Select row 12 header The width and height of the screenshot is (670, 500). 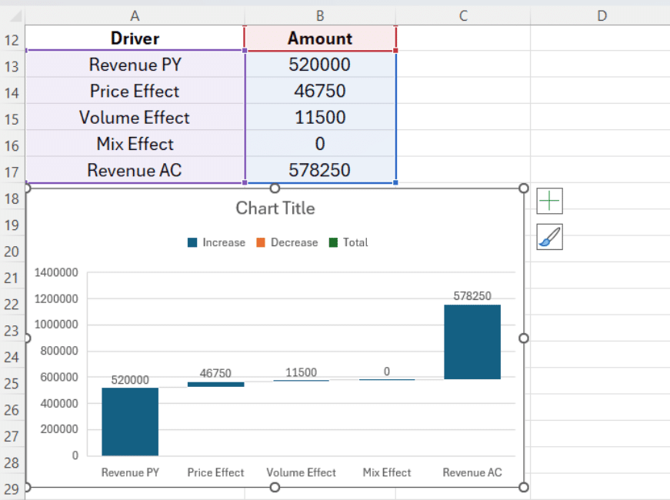point(12,40)
